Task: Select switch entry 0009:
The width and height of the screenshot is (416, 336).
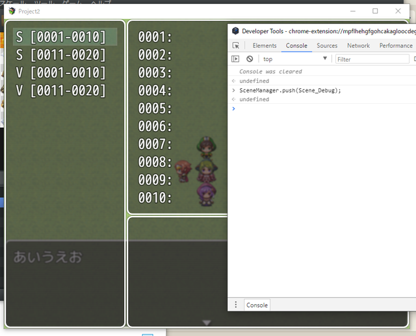Action: (x=155, y=180)
